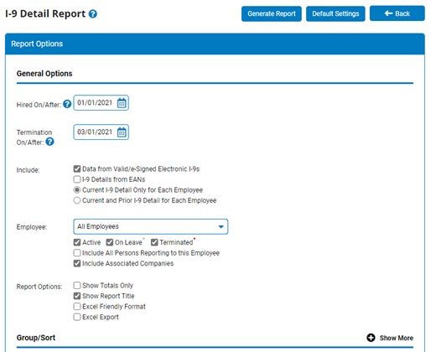Screen dimensions: 431x352
Task: Select Current and Prior I-9 Detail radio option
Action: click(77, 200)
